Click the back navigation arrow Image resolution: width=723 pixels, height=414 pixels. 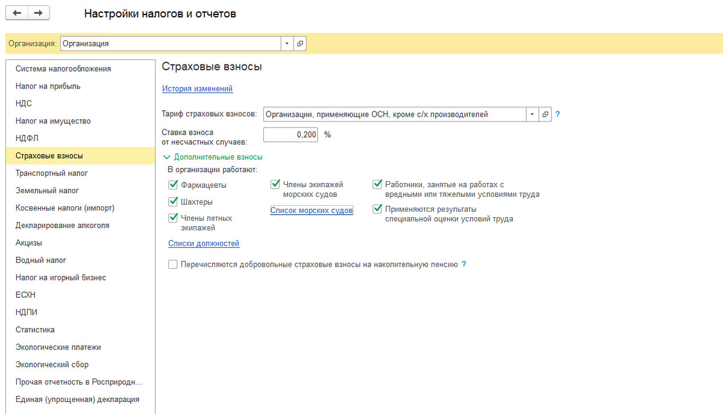click(x=17, y=13)
